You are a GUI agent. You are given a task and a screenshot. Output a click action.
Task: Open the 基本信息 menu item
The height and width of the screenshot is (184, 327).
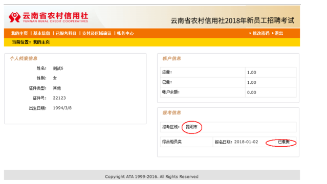tap(41, 33)
